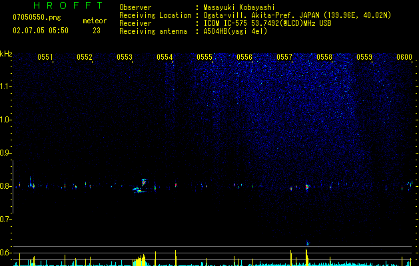The width and height of the screenshot is (419, 266).
Task: Click the 1.0 kHz axis label
Action: tap(5, 120)
